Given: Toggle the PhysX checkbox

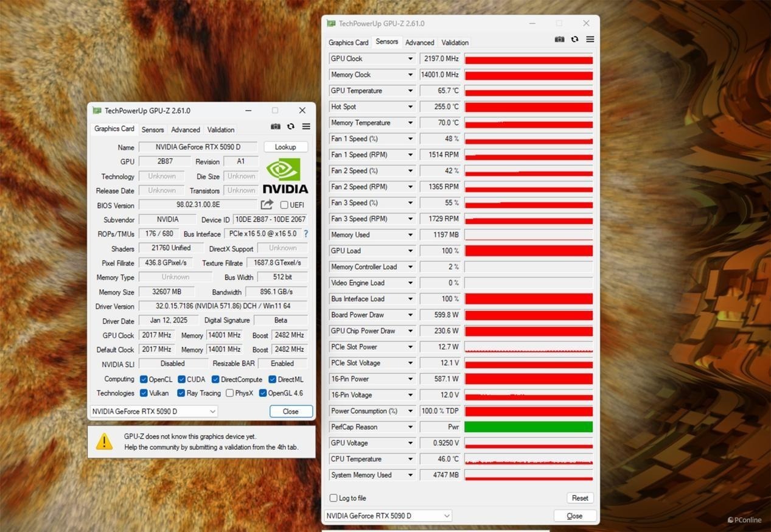Looking at the screenshot, I should tap(229, 393).
